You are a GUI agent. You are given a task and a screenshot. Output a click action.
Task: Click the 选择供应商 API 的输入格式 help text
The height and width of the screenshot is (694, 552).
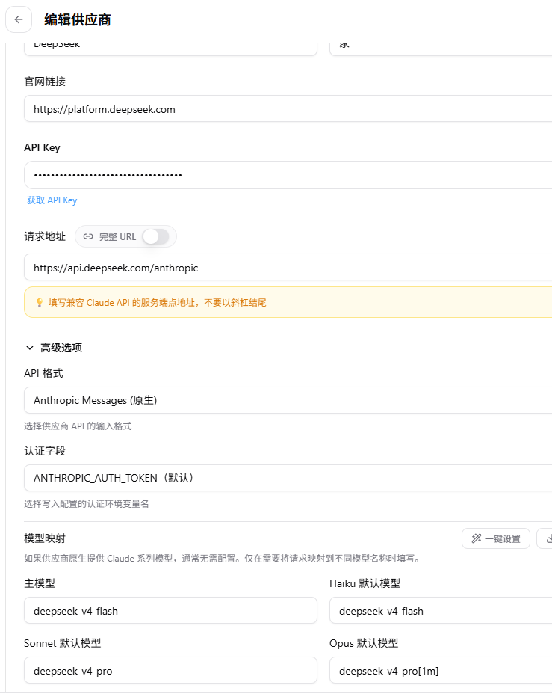click(x=78, y=426)
